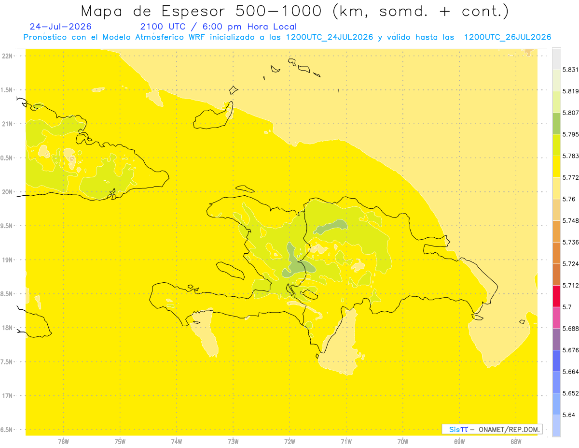Click the pink legend swatch between 5.688 and 5.7
Image resolution: width=579 pixels, height=448 pixels.
(556, 318)
